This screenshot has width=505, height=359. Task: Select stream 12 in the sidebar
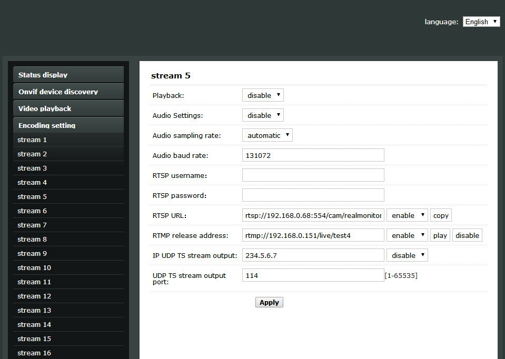tap(68, 296)
